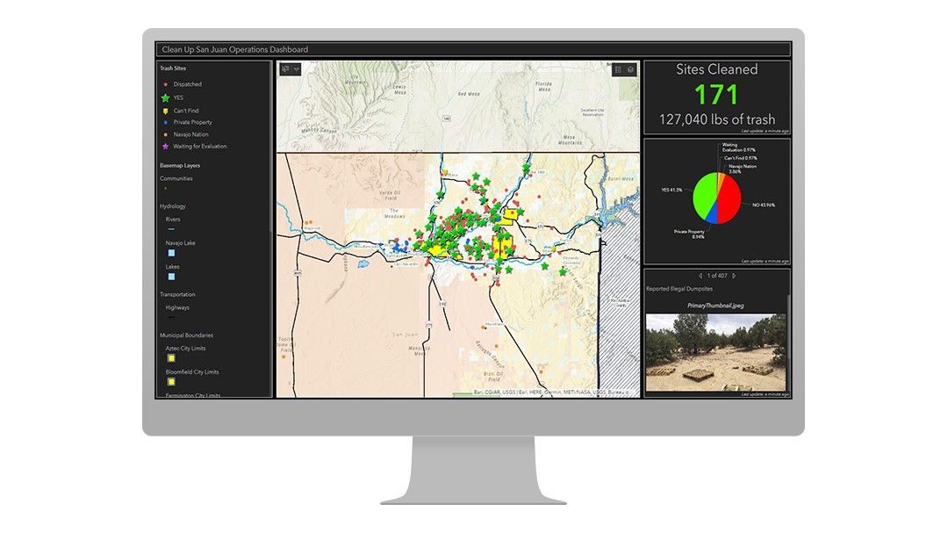This screenshot has height=533, width=948.
Task: Click the Sites Cleaned heading
Action: point(716,69)
